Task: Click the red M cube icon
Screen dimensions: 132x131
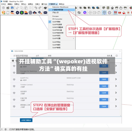Action: pyautogui.click(x=120, y=13)
